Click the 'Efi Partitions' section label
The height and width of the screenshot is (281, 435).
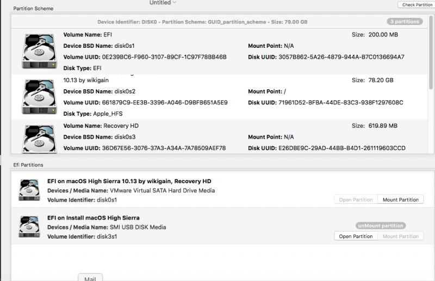(x=28, y=165)
